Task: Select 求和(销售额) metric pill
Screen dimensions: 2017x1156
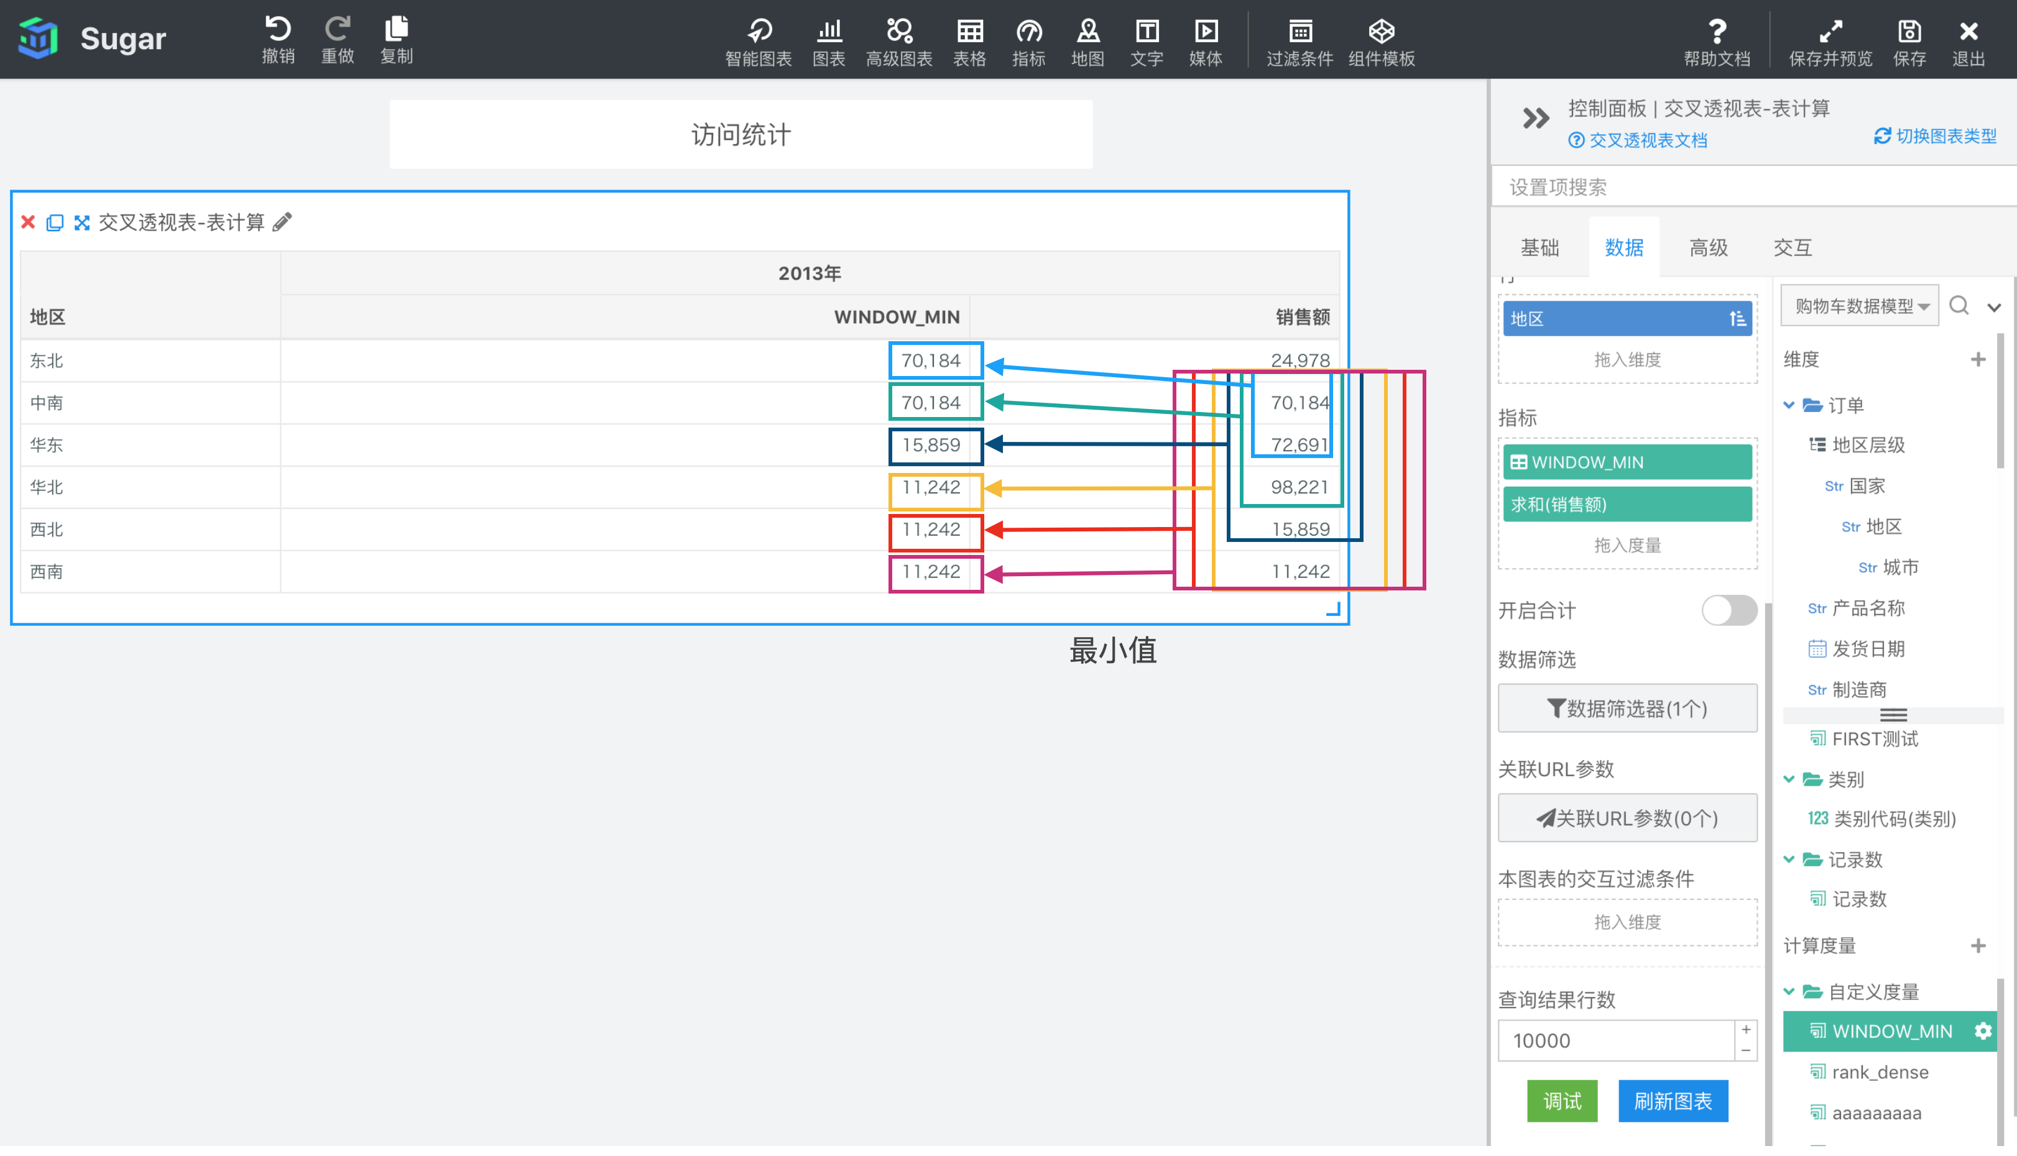Action: pos(1627,504)
